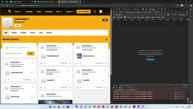Toggle the Fetch/XHR request type filter
Image resolution: width=193 pixels, height=109 pixels.
click(x=119, y=17)
